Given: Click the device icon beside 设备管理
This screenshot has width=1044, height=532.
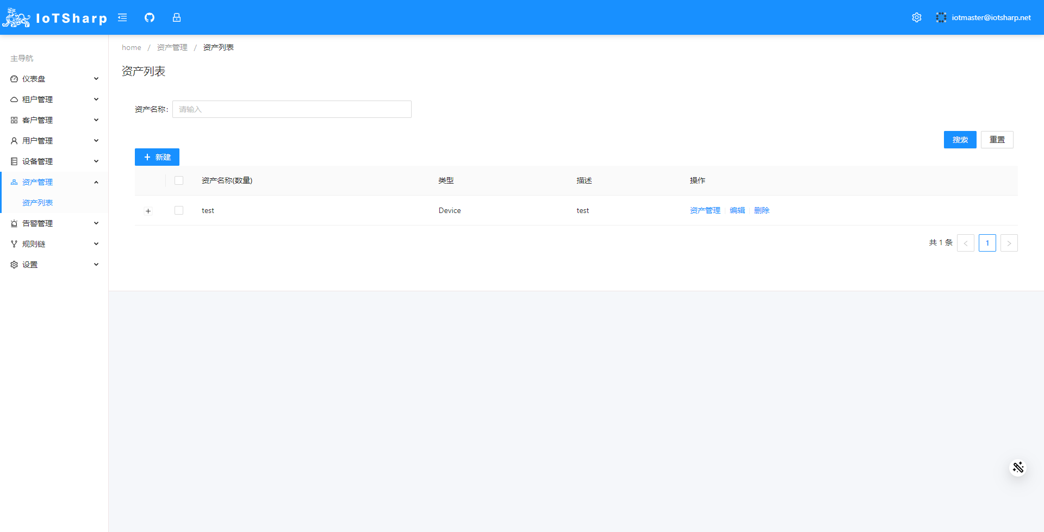Looking at the screenshot, I should tap(14, 161).
